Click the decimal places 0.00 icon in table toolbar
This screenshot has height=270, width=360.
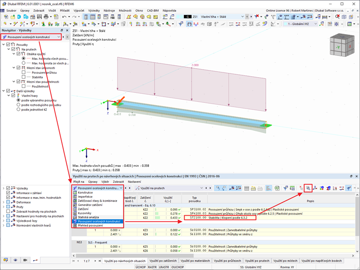tap(292, 188)
